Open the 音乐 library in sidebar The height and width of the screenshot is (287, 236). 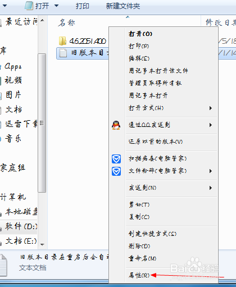coord(13,139)
